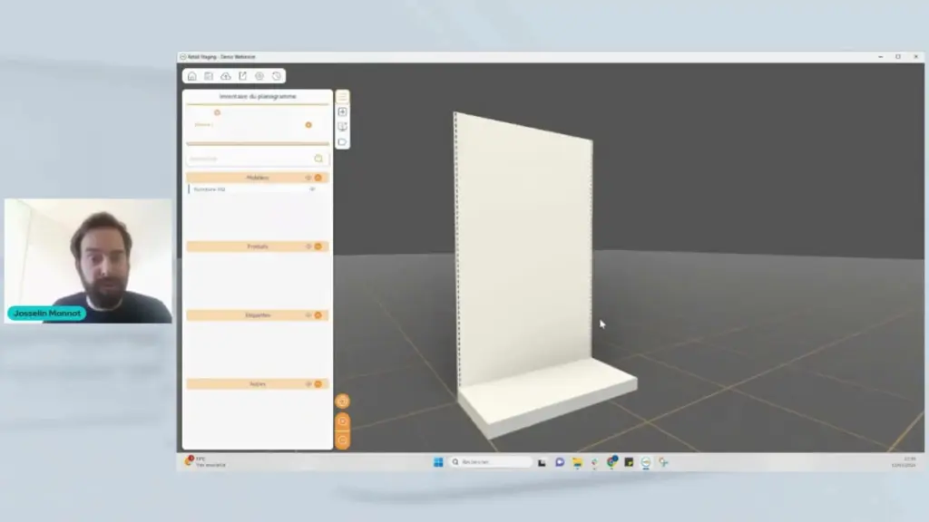Click the Save icon in top toolbar
This screenshot has height=522, width=929.
[x=209, y=76]
